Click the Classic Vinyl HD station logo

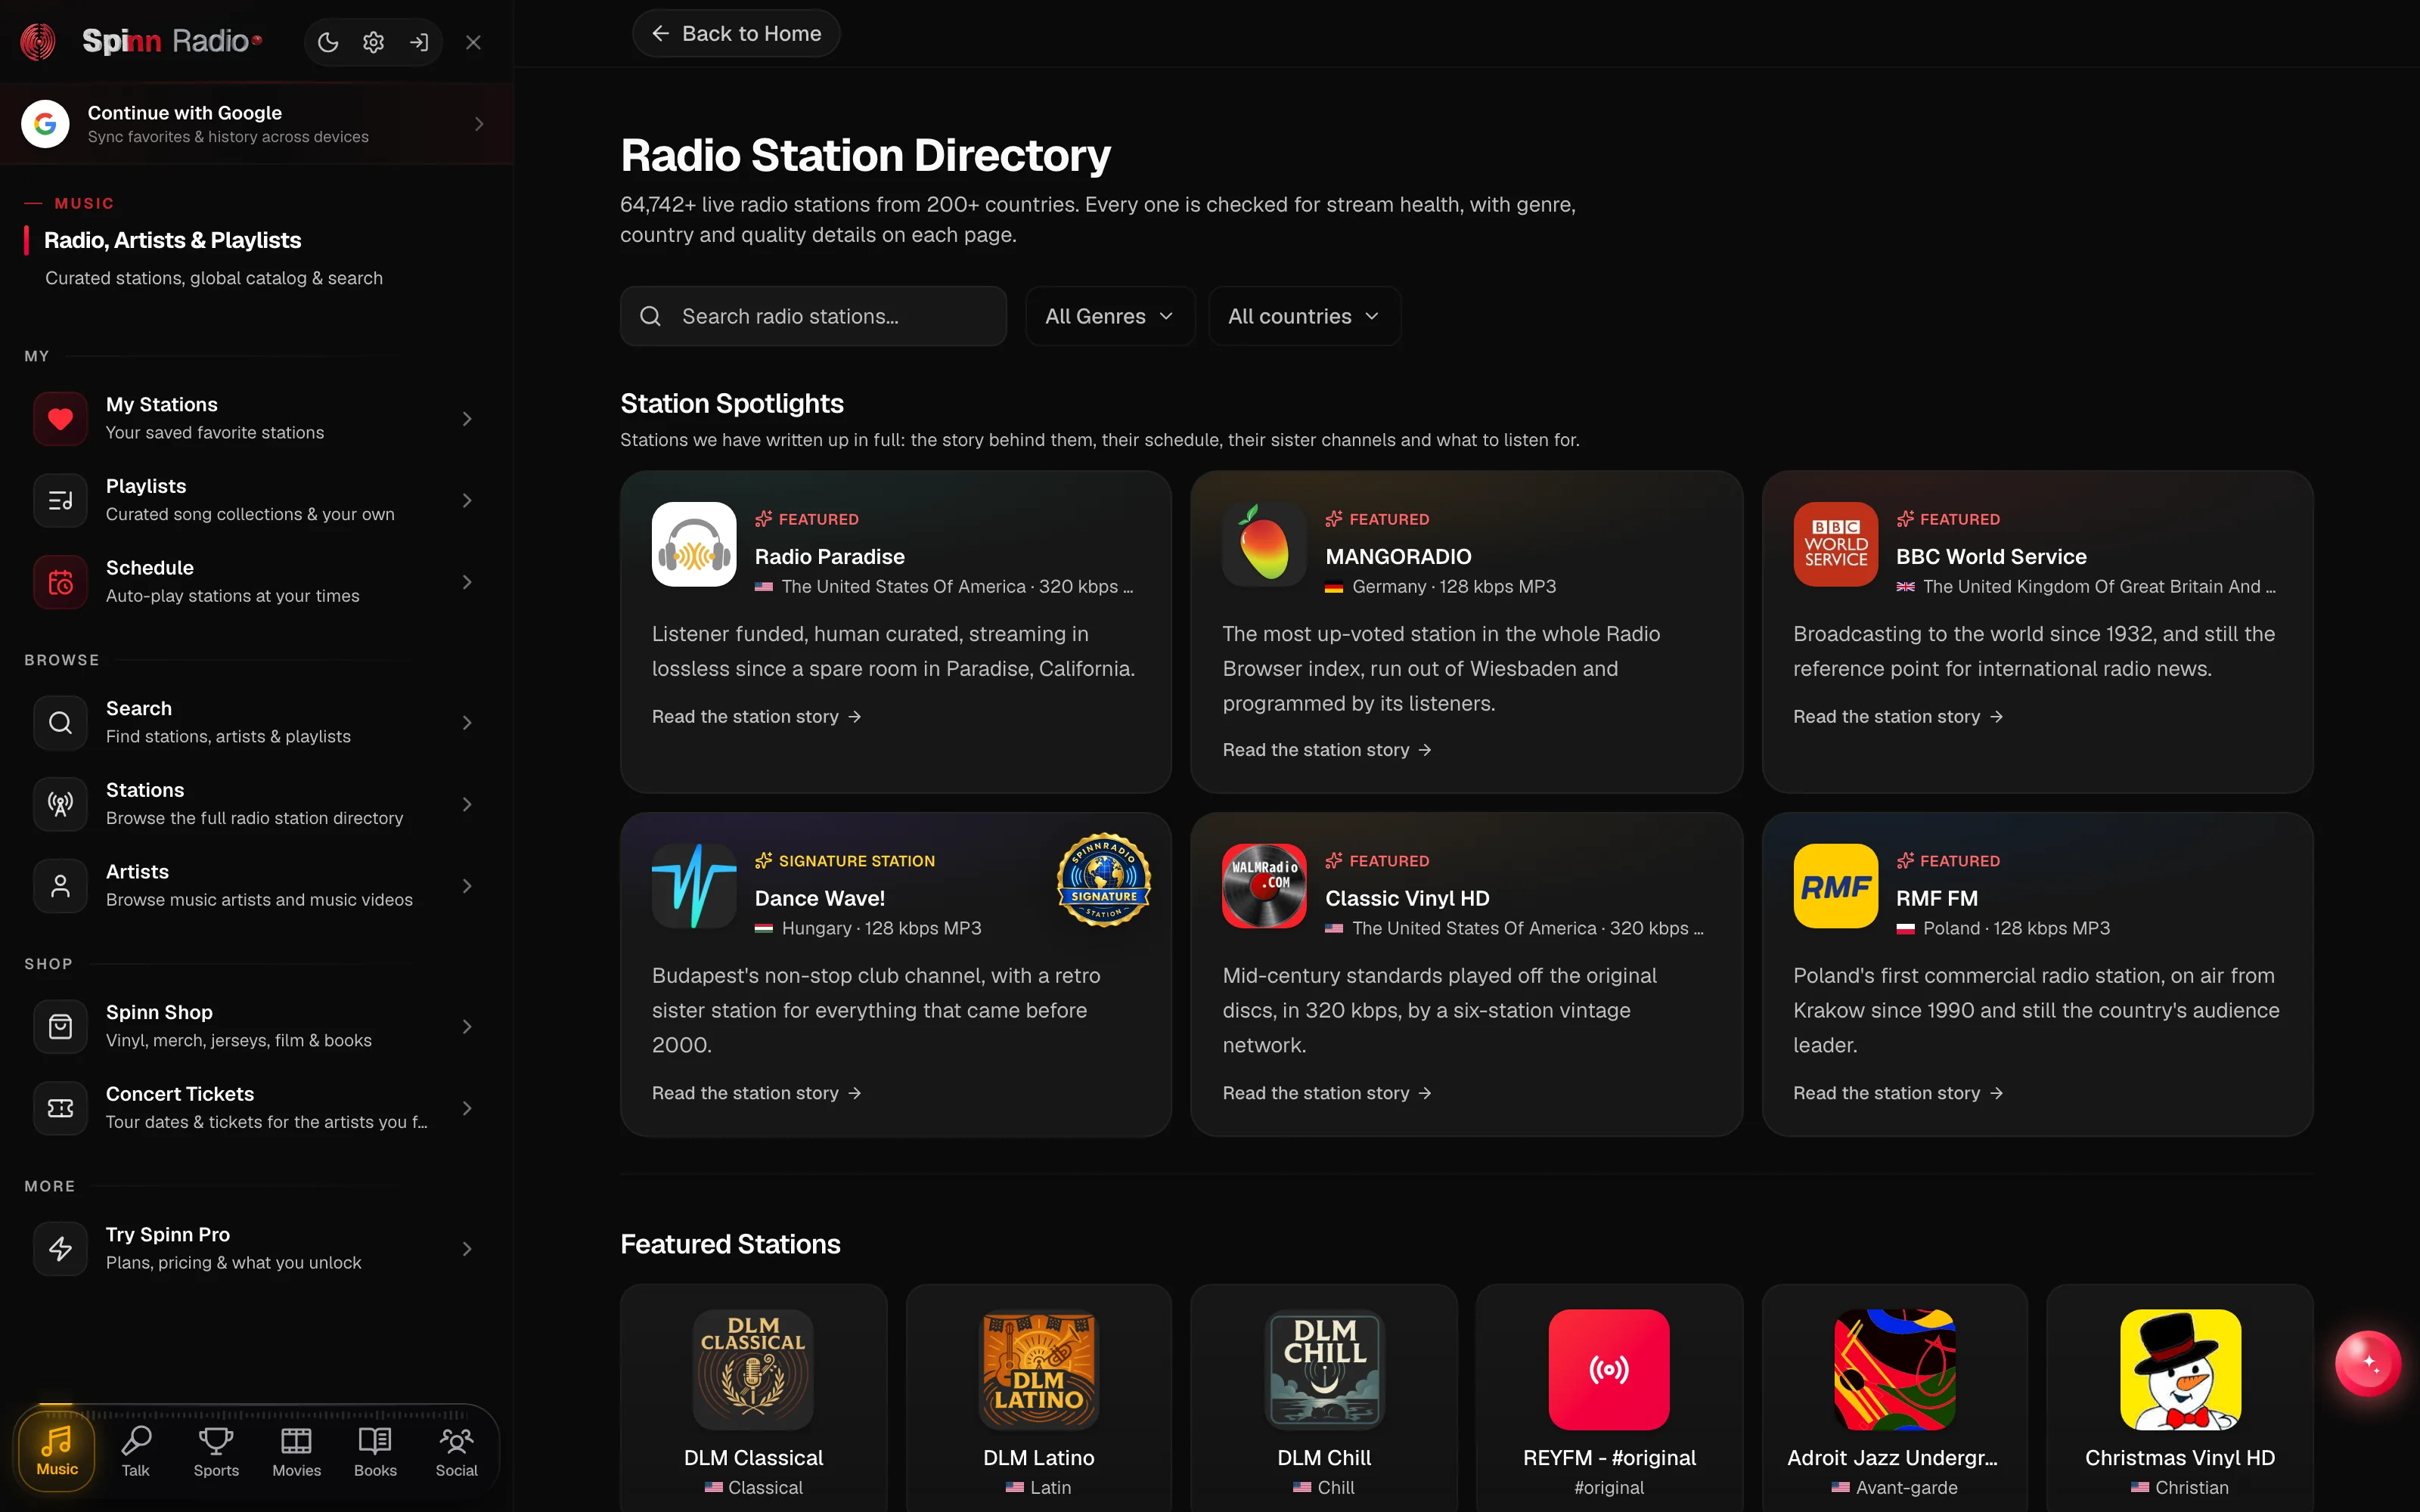(1264, 886)
